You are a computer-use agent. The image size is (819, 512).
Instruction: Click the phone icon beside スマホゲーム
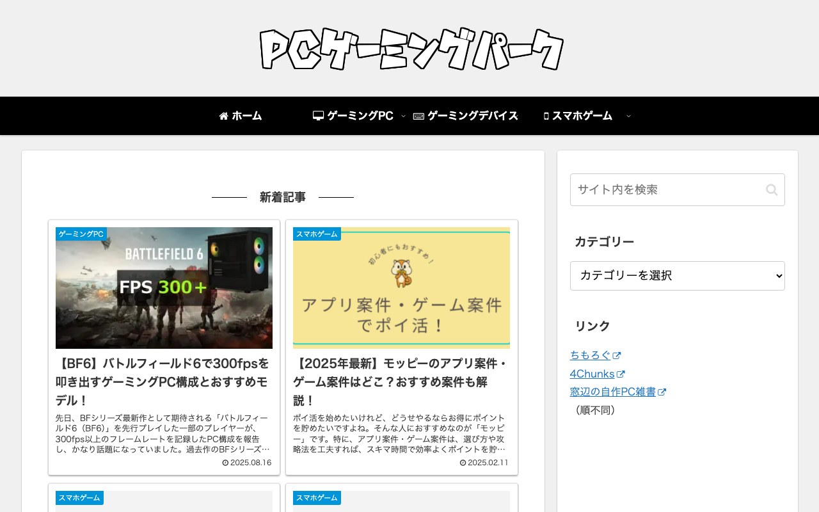546,116
